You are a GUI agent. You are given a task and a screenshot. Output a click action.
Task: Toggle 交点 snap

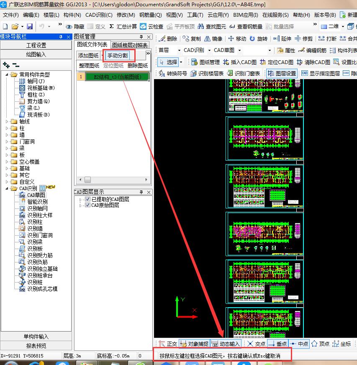click(x=256, y=344)
